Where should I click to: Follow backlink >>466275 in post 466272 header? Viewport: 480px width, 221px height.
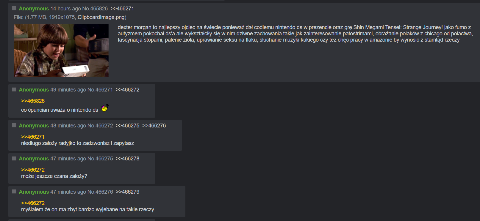click(128, 126)
